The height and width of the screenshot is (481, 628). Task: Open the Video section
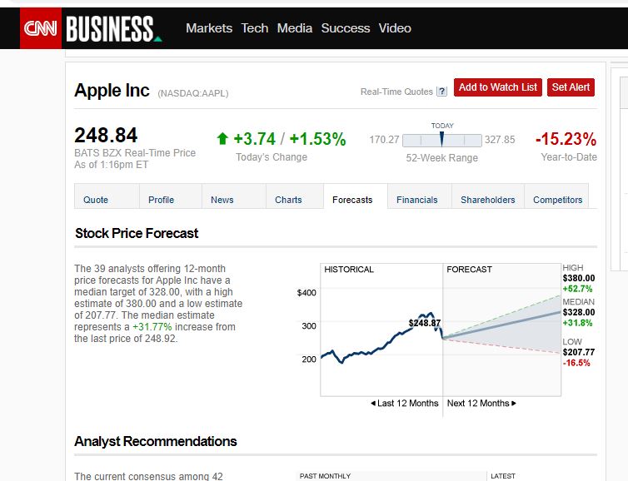click(x=395, y=28)
